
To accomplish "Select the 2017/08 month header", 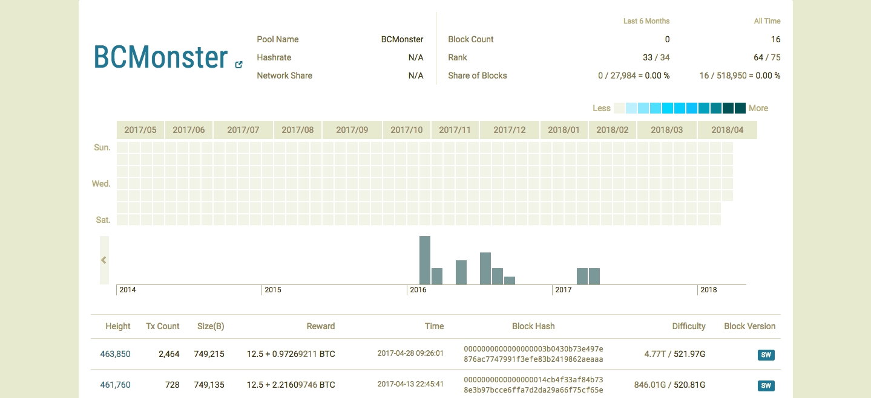I will point(298,130).
